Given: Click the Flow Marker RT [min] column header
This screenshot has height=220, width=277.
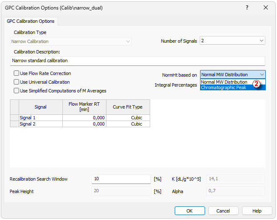Looking at the screenshot, I should pos(84,107).
